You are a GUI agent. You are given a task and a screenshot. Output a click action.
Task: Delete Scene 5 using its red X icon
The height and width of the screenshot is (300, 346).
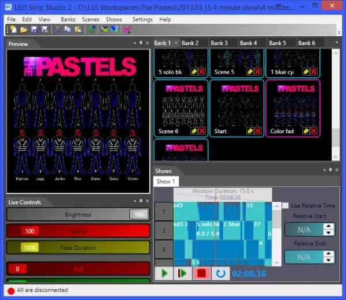point(258,72)
